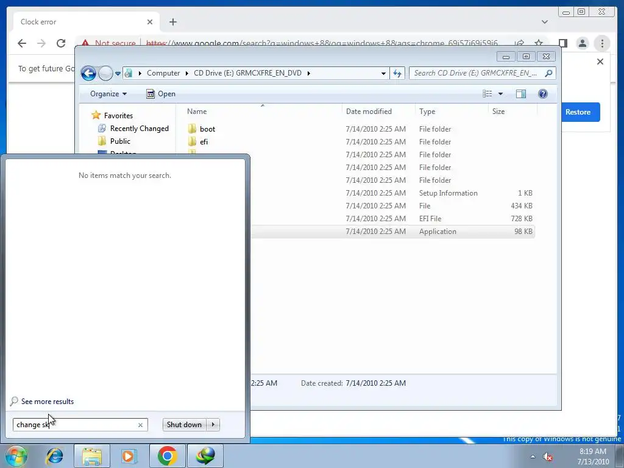This screenshot has height=468, width=624.
Task: Go back in the Explorer window
Action: pos(88,73)
